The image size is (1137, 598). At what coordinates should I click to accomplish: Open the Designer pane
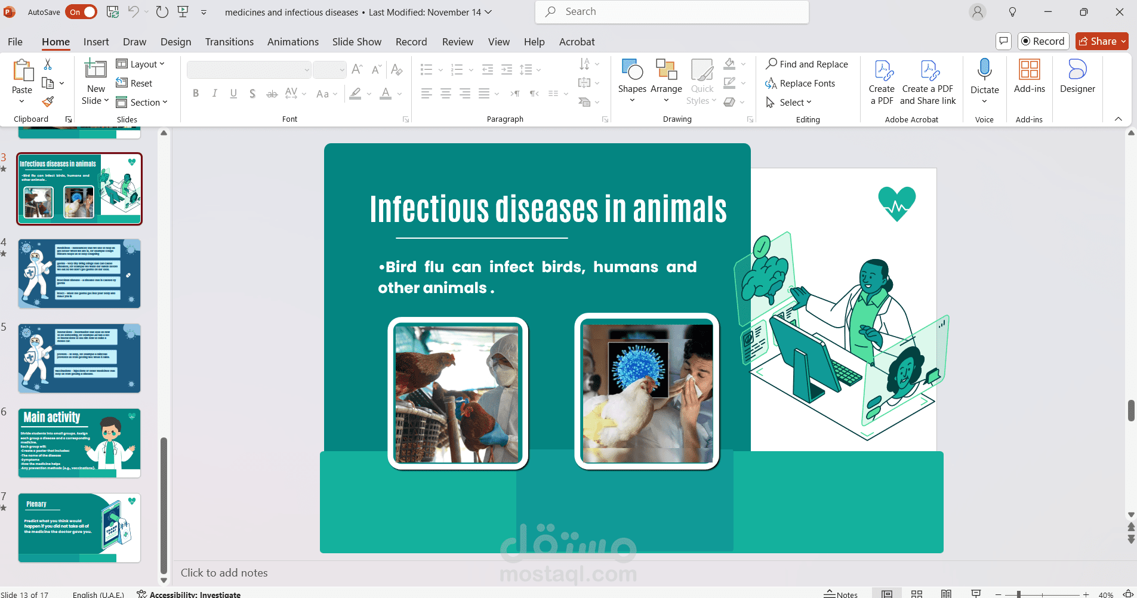(x=1077, y=76)
